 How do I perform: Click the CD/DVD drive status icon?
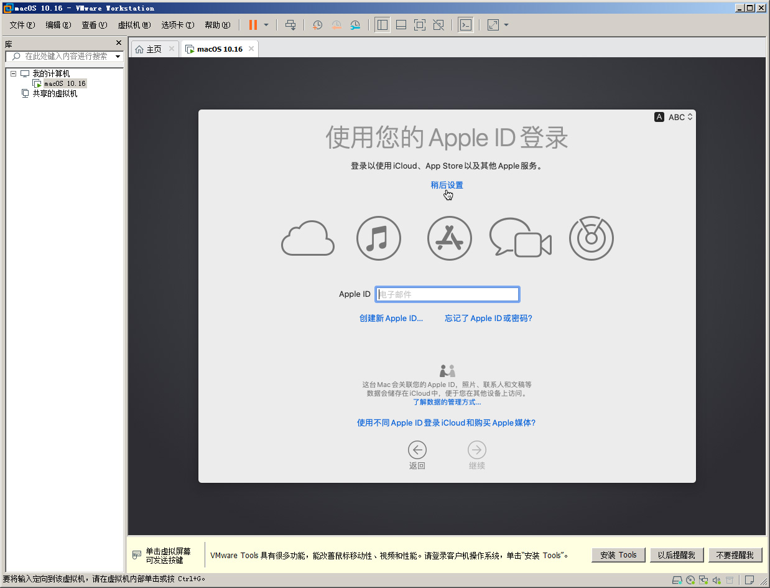tap(690, 580)
